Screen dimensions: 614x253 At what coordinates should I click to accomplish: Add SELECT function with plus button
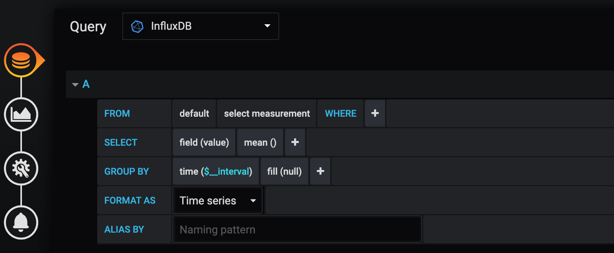coord(295,143)
